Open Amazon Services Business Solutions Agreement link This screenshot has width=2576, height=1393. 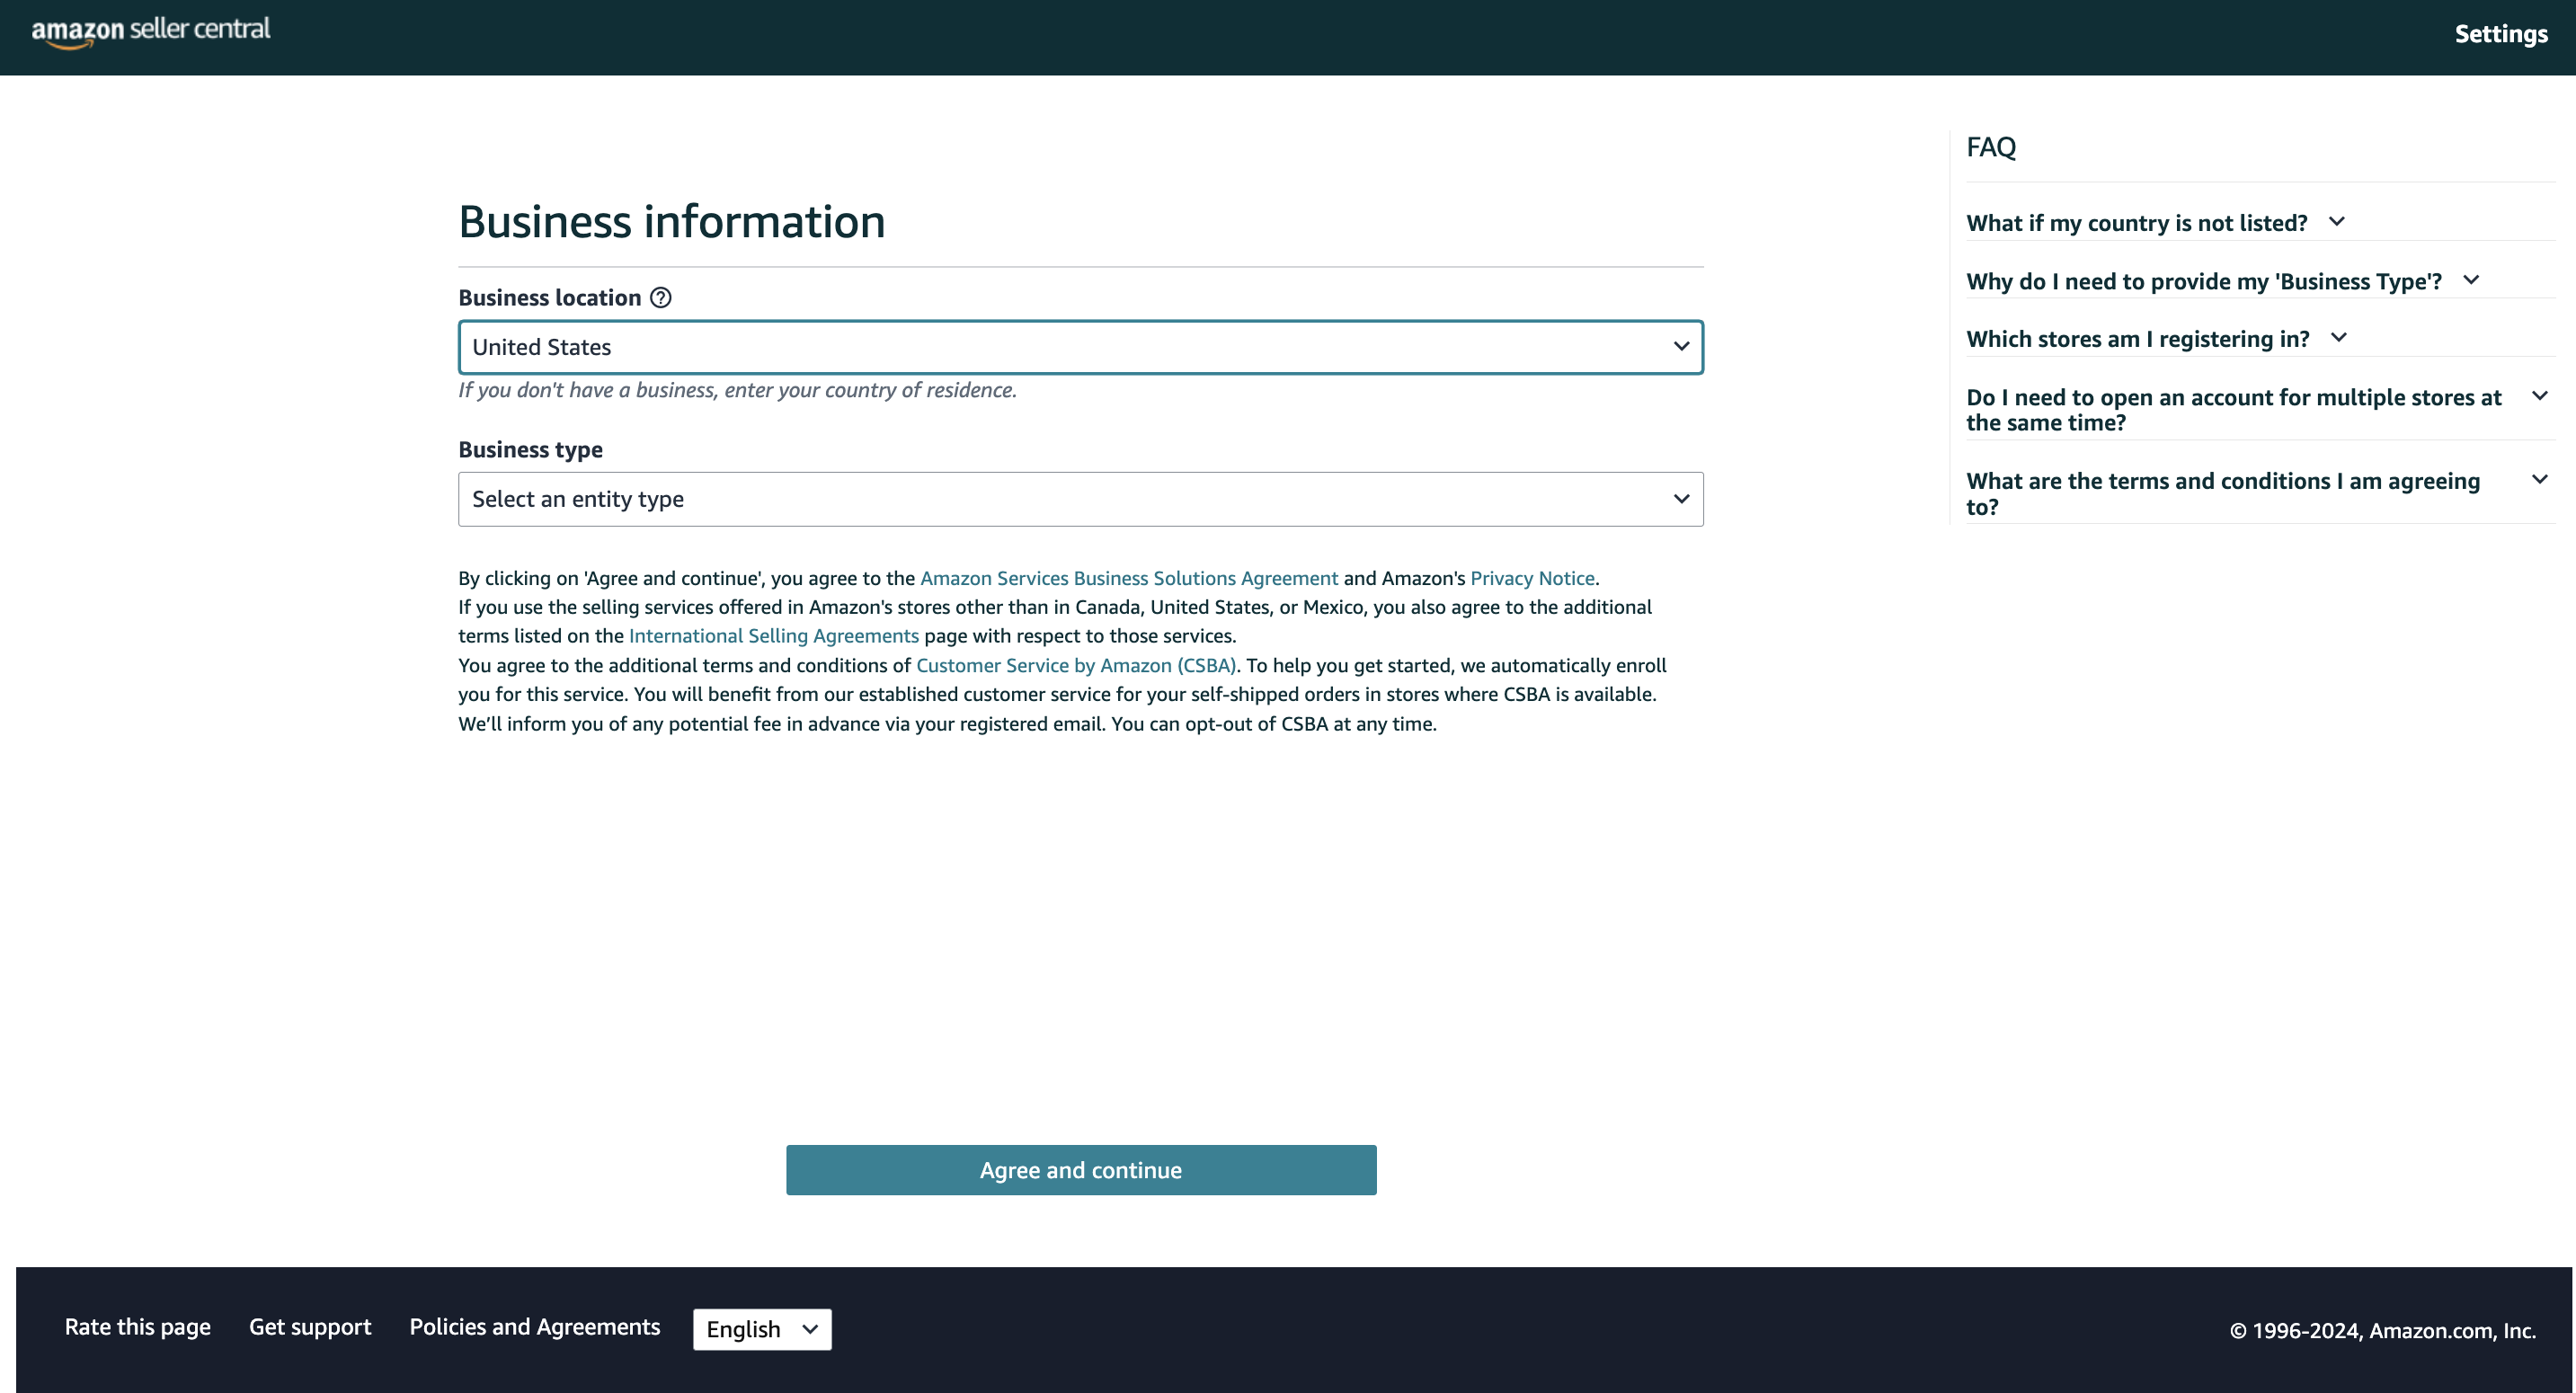(1128, 578)
